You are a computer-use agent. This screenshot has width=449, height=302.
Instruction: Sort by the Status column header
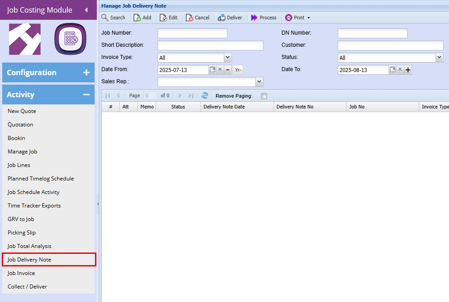coord(178,107)
